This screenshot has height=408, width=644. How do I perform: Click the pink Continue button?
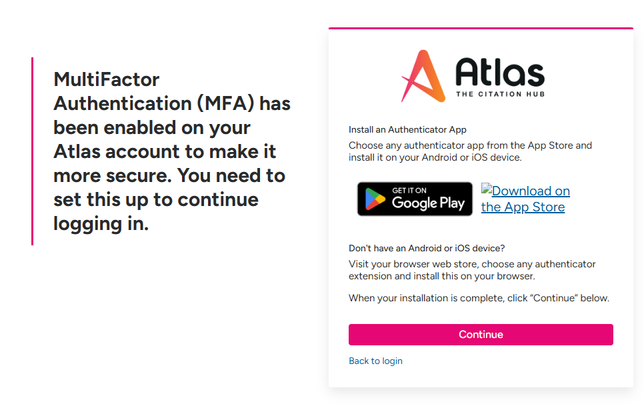coord(481,335)
